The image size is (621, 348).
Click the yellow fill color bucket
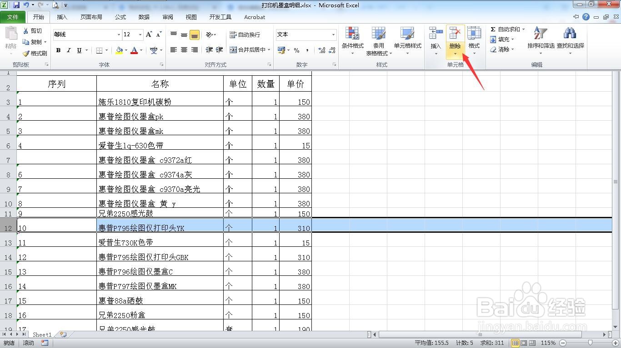pos(119,50)
